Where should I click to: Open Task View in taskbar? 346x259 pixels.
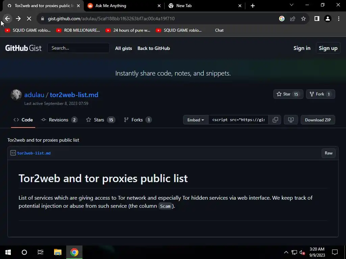coord(41,252)
